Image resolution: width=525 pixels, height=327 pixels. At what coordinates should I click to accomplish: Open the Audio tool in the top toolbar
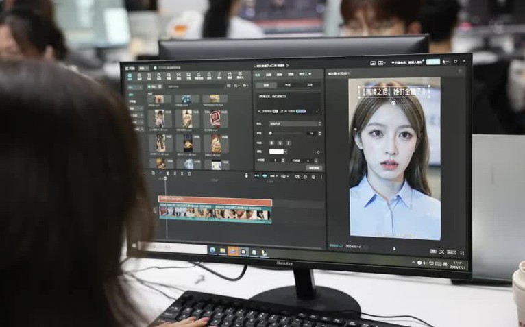(x=139, y=77)
